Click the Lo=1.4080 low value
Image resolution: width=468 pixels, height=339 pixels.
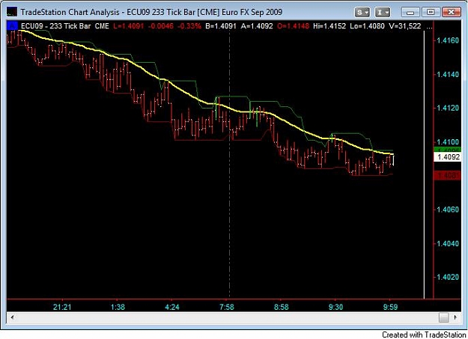[367, 26]
